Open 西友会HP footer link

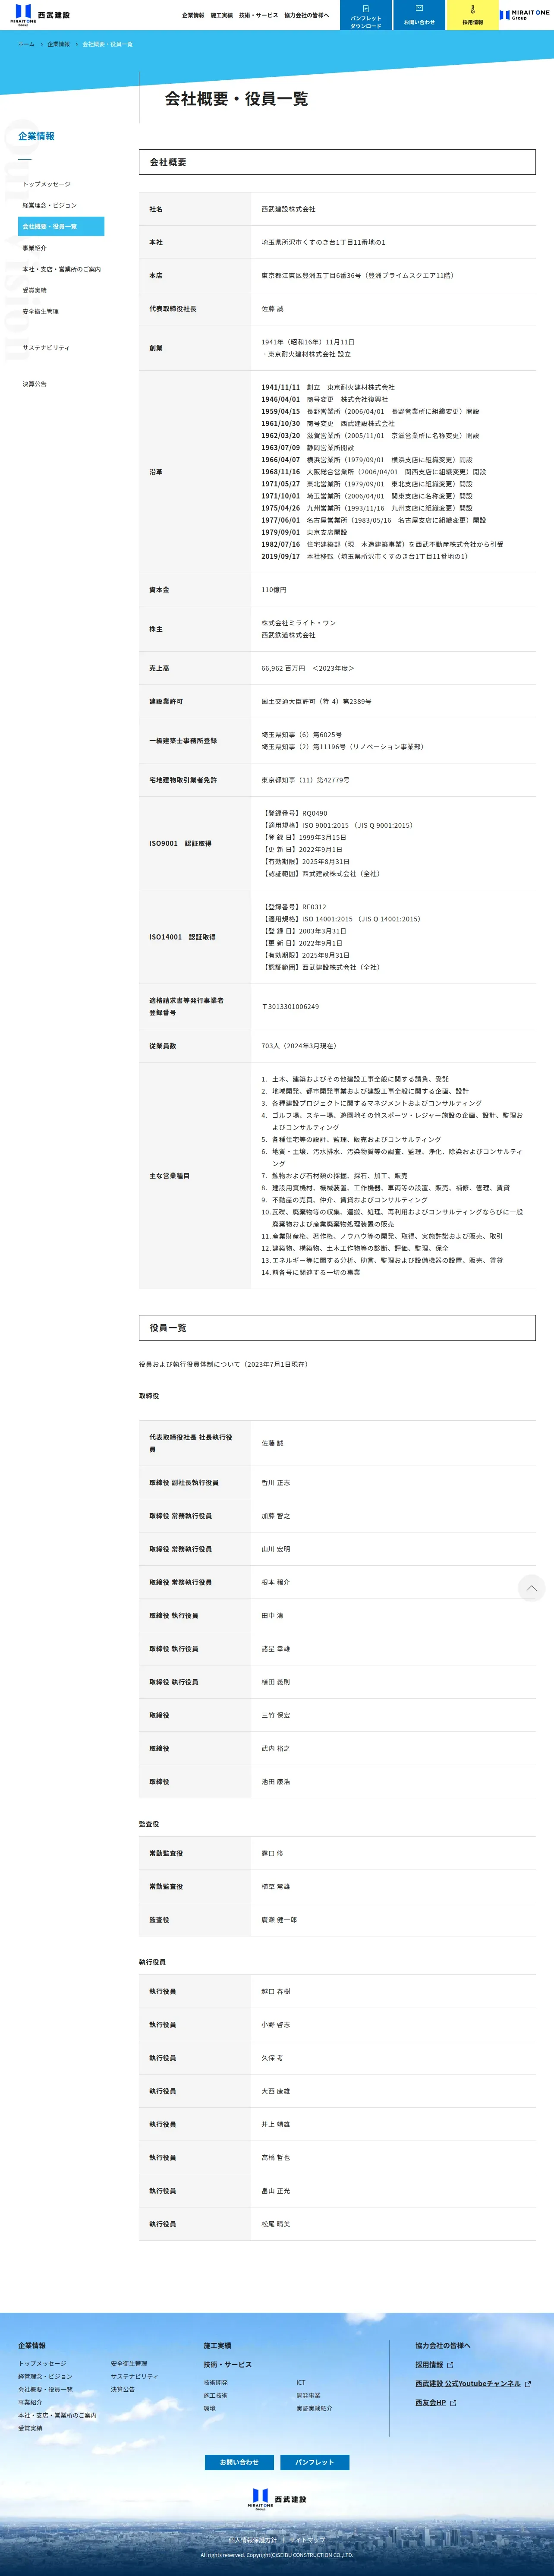pos(431,2402)
